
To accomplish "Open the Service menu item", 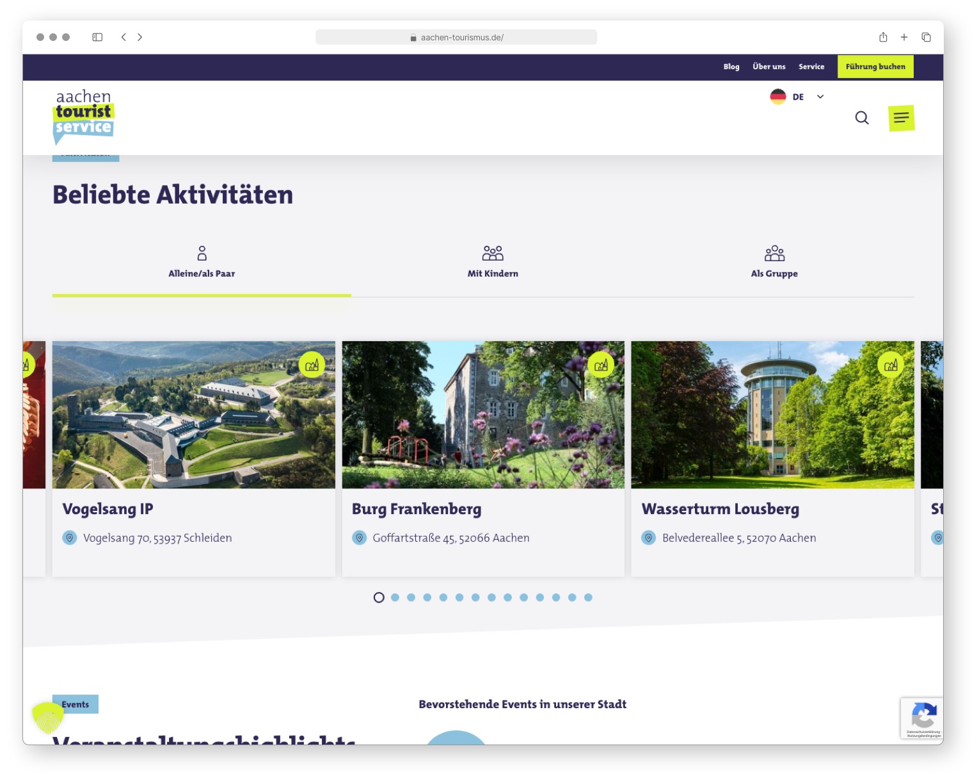I will tap(811, 67).
